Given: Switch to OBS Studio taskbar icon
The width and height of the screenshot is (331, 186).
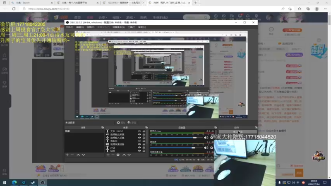Looking at the screenshot, I should point(43,182).
